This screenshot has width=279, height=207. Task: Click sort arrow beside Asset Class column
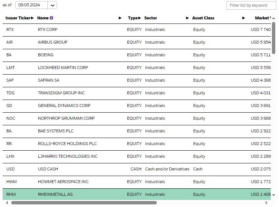click(x=244, y=18)
